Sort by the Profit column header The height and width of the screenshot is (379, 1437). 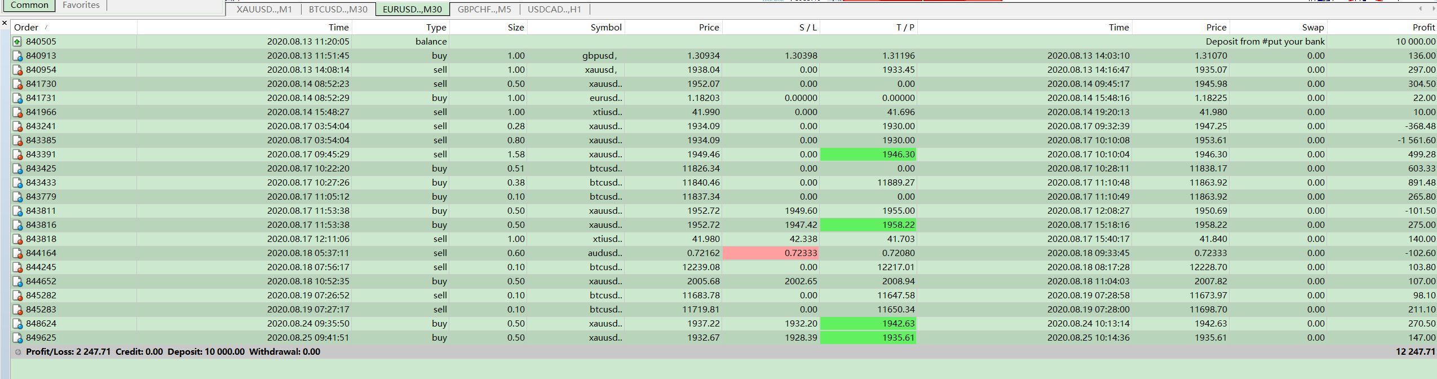click(x=1423, y=27)
